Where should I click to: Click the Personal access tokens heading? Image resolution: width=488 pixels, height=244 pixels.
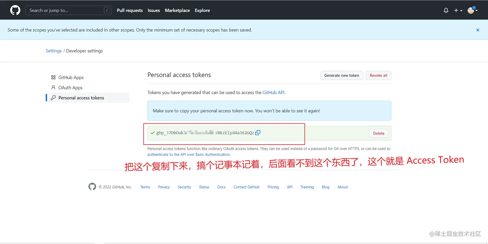tap(179, 75)
